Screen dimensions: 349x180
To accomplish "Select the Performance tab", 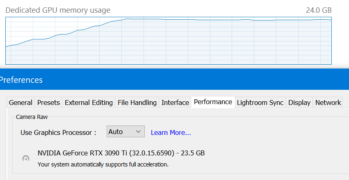I will [x=213, y=102].
